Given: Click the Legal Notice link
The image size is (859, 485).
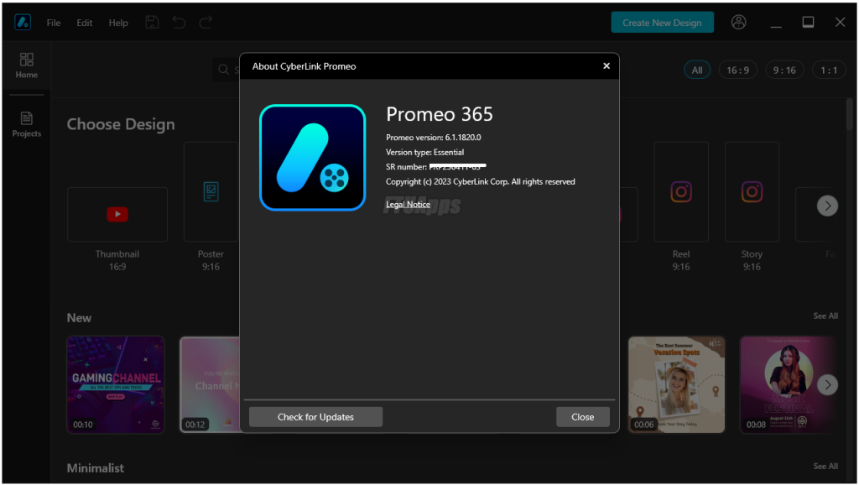Looking at the screenshot, I should 409,205.
